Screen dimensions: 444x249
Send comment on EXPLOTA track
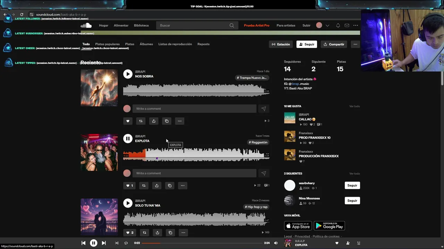264,173
